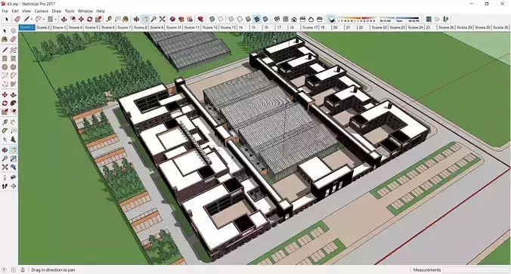511x274 pixels.
Task: Expand the Shape tool dropdown arrow
Action: [56, 20]
